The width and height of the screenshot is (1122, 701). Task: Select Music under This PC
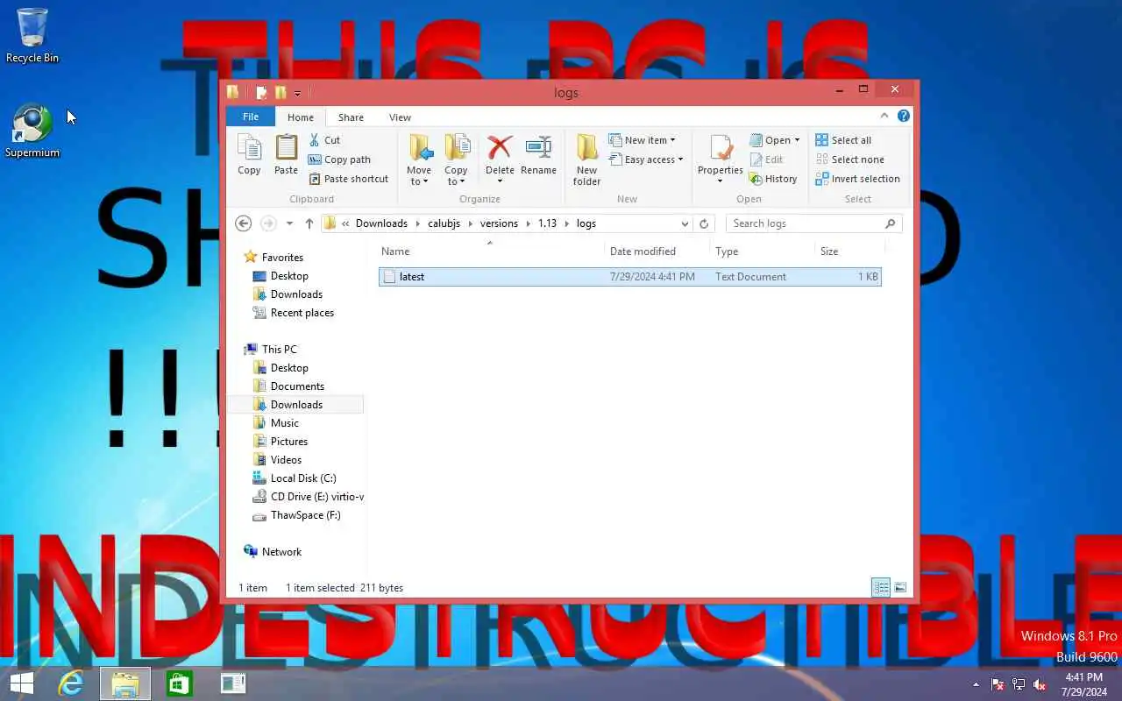[284, 423]
